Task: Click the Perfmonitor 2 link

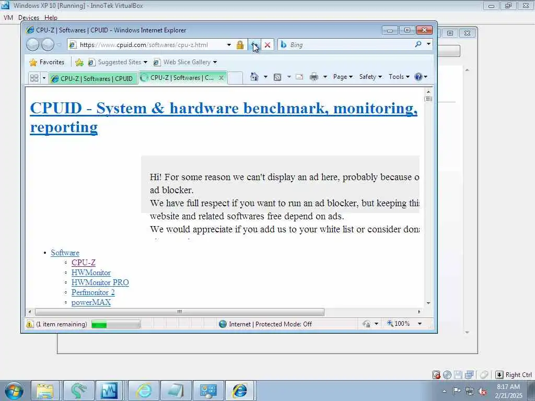Action: tap(93, 292)
